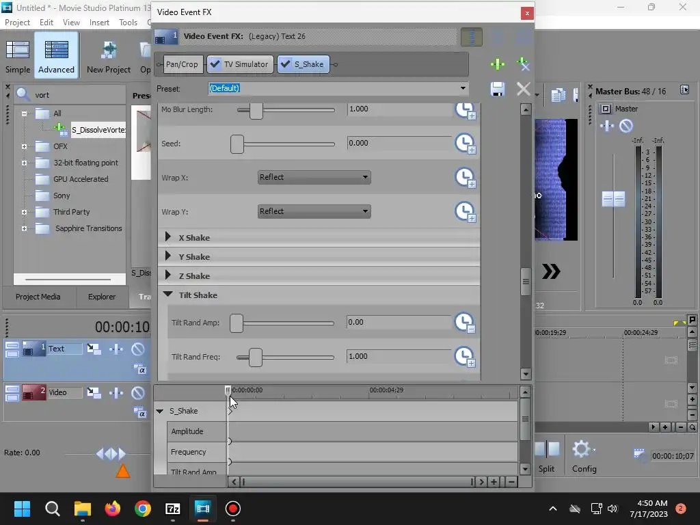Mute the Master bus output
The image size is (700, 525).
point(626,126)
